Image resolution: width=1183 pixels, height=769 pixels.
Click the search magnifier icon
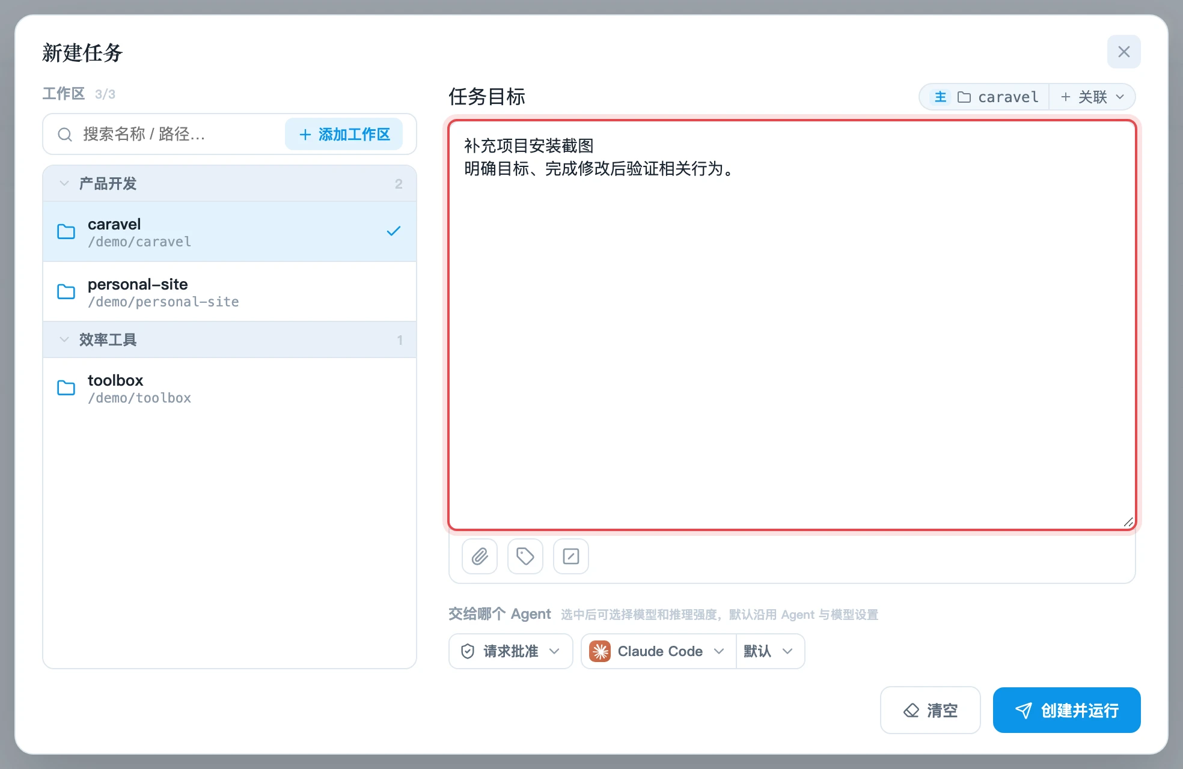[x=65, y=135]
